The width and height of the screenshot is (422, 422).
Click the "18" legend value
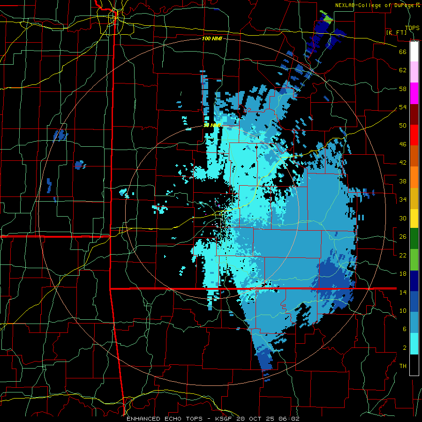403,274
